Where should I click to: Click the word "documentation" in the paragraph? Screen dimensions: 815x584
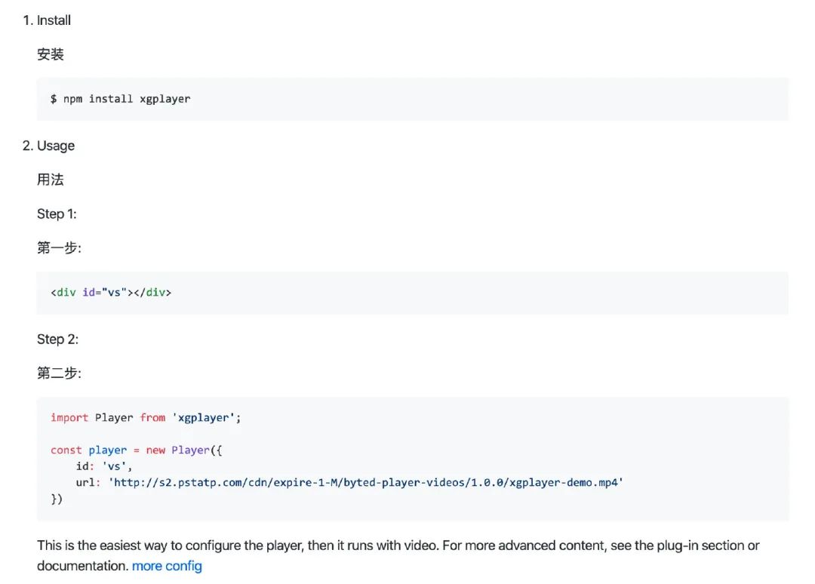click(x=81, y=565)
